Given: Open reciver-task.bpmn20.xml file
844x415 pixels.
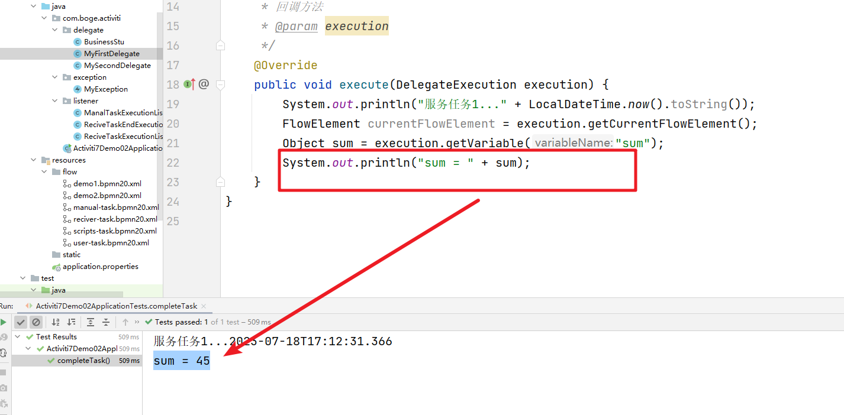Looking at the screenshot, I should [115, 219].
